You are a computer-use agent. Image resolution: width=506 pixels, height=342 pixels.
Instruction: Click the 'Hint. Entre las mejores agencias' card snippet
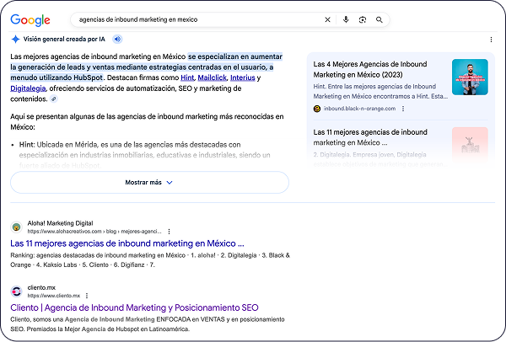380,92
